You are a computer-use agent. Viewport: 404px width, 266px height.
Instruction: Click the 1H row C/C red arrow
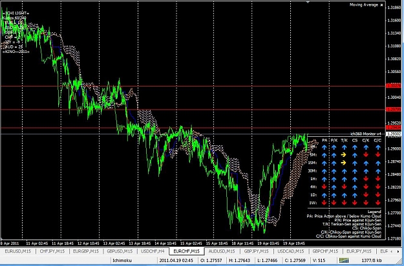378,179
